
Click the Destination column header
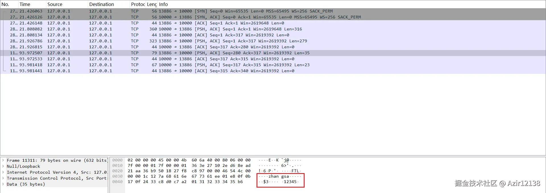pos(109,4)
